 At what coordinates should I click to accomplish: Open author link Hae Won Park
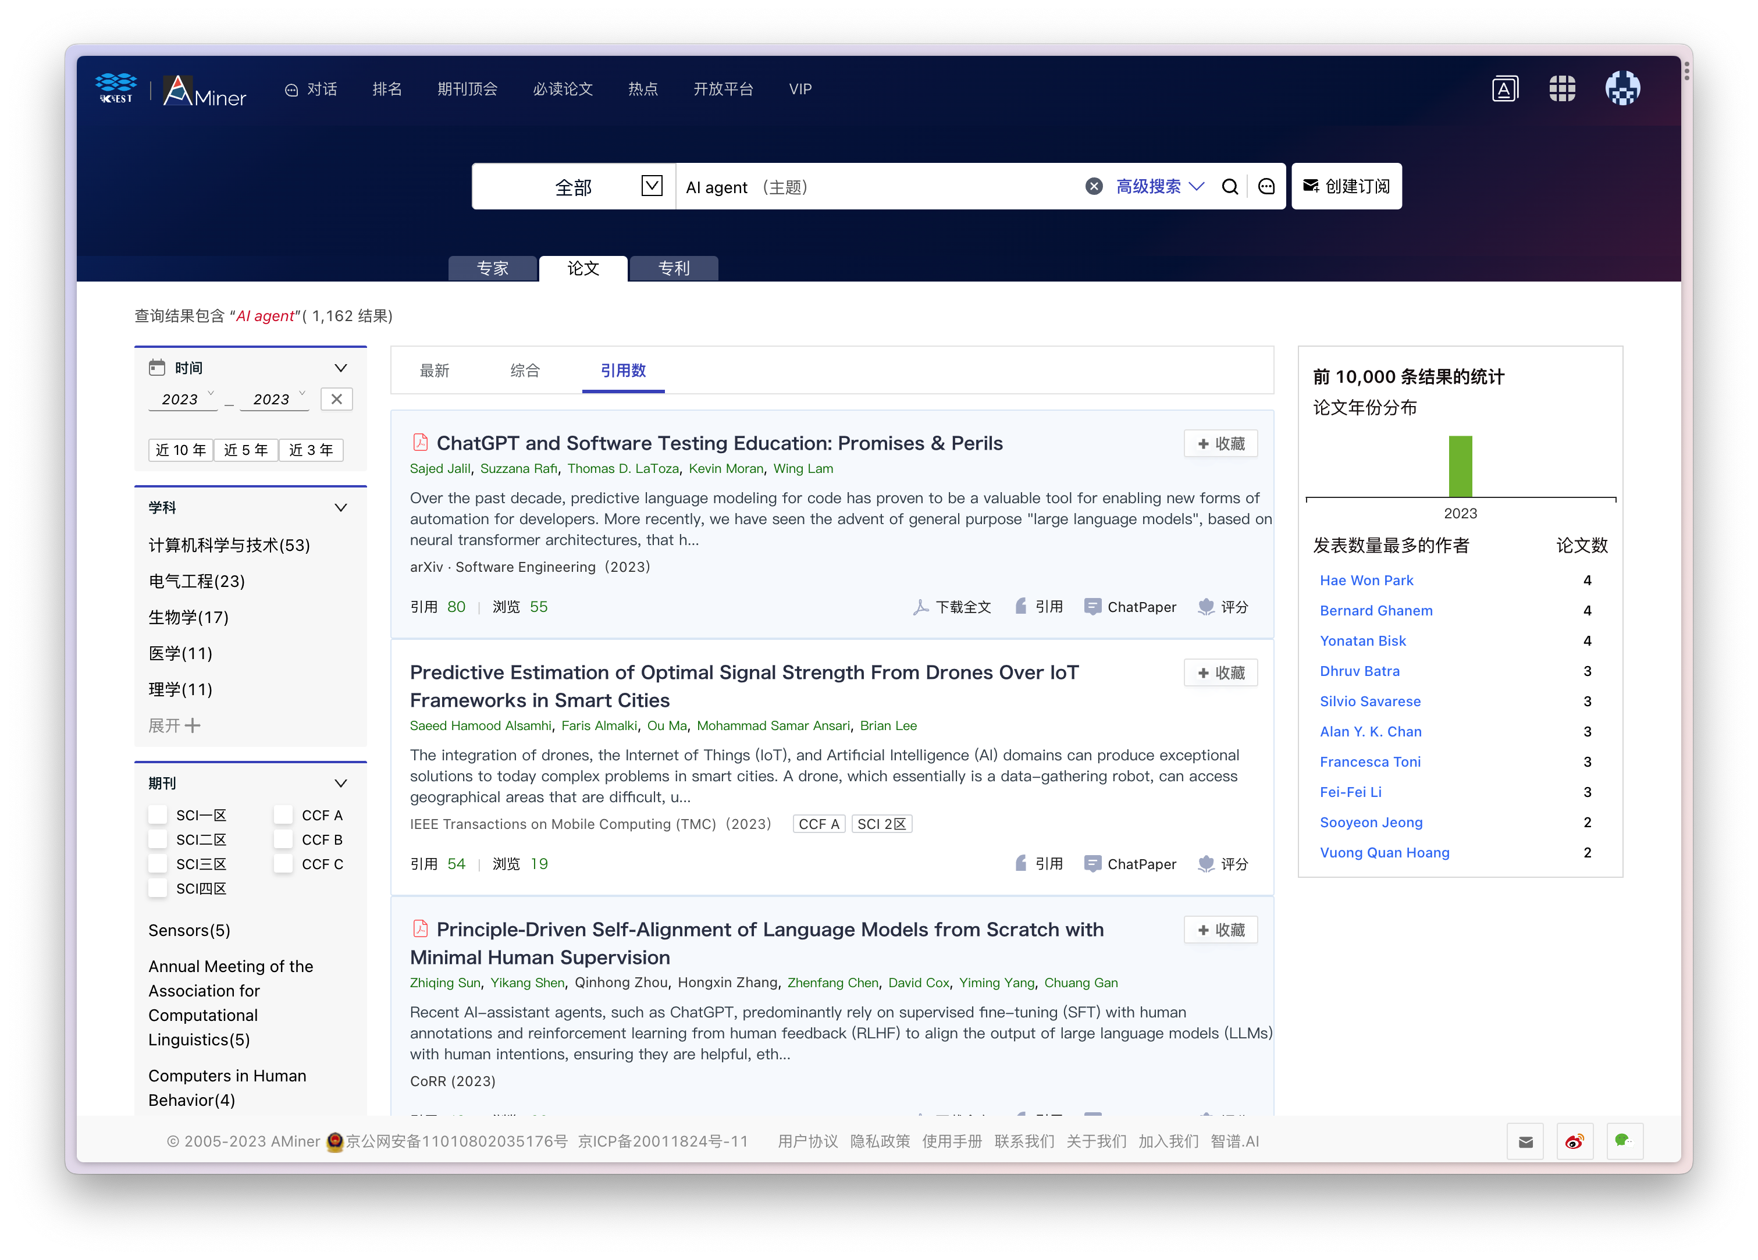point(1366,581)
